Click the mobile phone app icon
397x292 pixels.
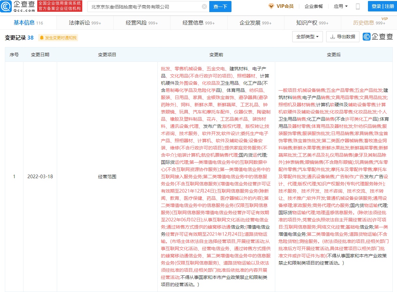point(358,6)
